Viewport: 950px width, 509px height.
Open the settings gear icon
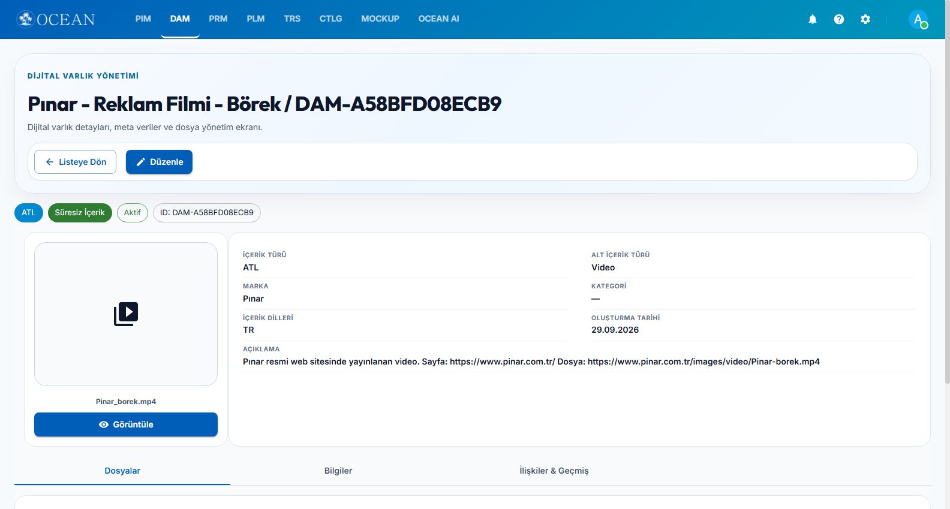pyautogui.click(x=865, y=19)
